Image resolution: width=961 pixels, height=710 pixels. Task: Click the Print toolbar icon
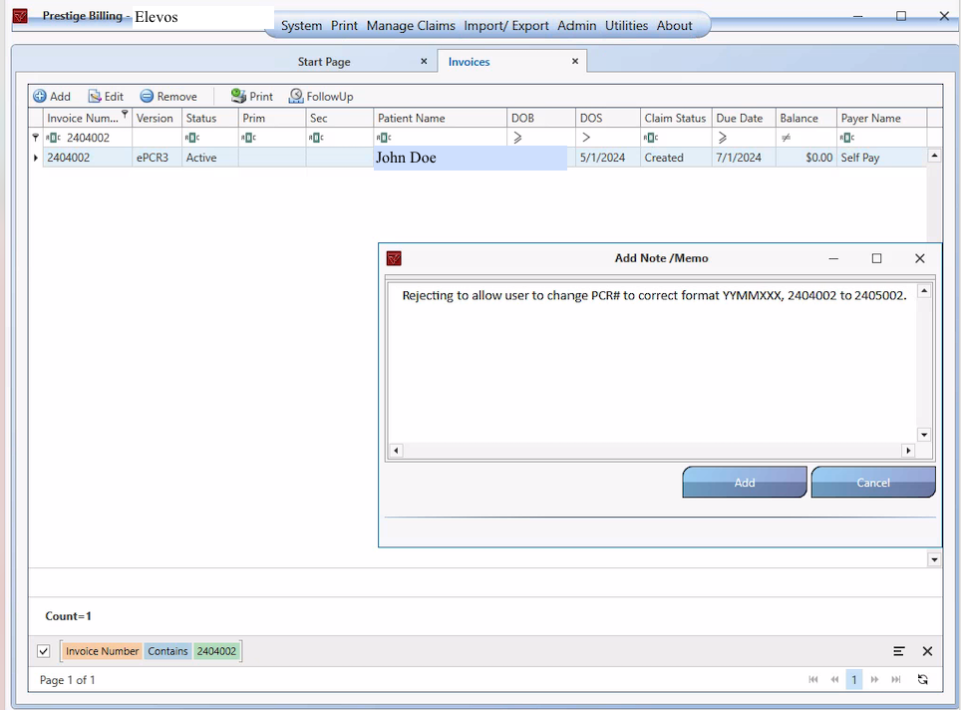click(x=238, y=97)
